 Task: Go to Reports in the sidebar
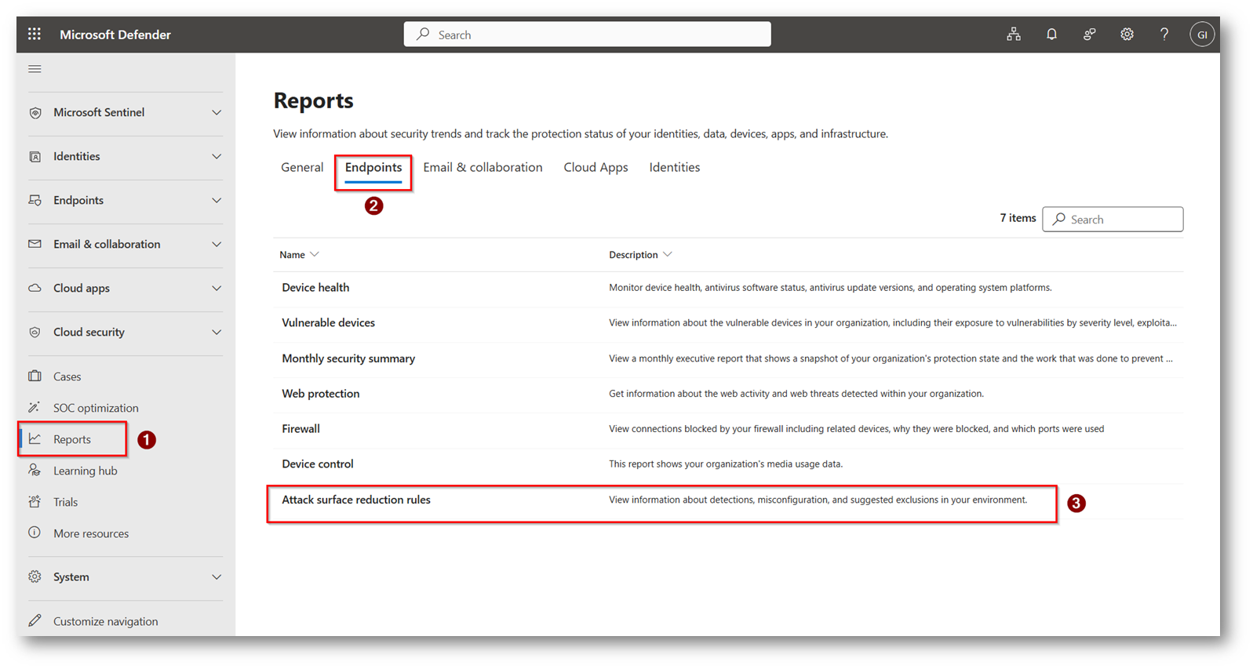click(x=72, y=439)
